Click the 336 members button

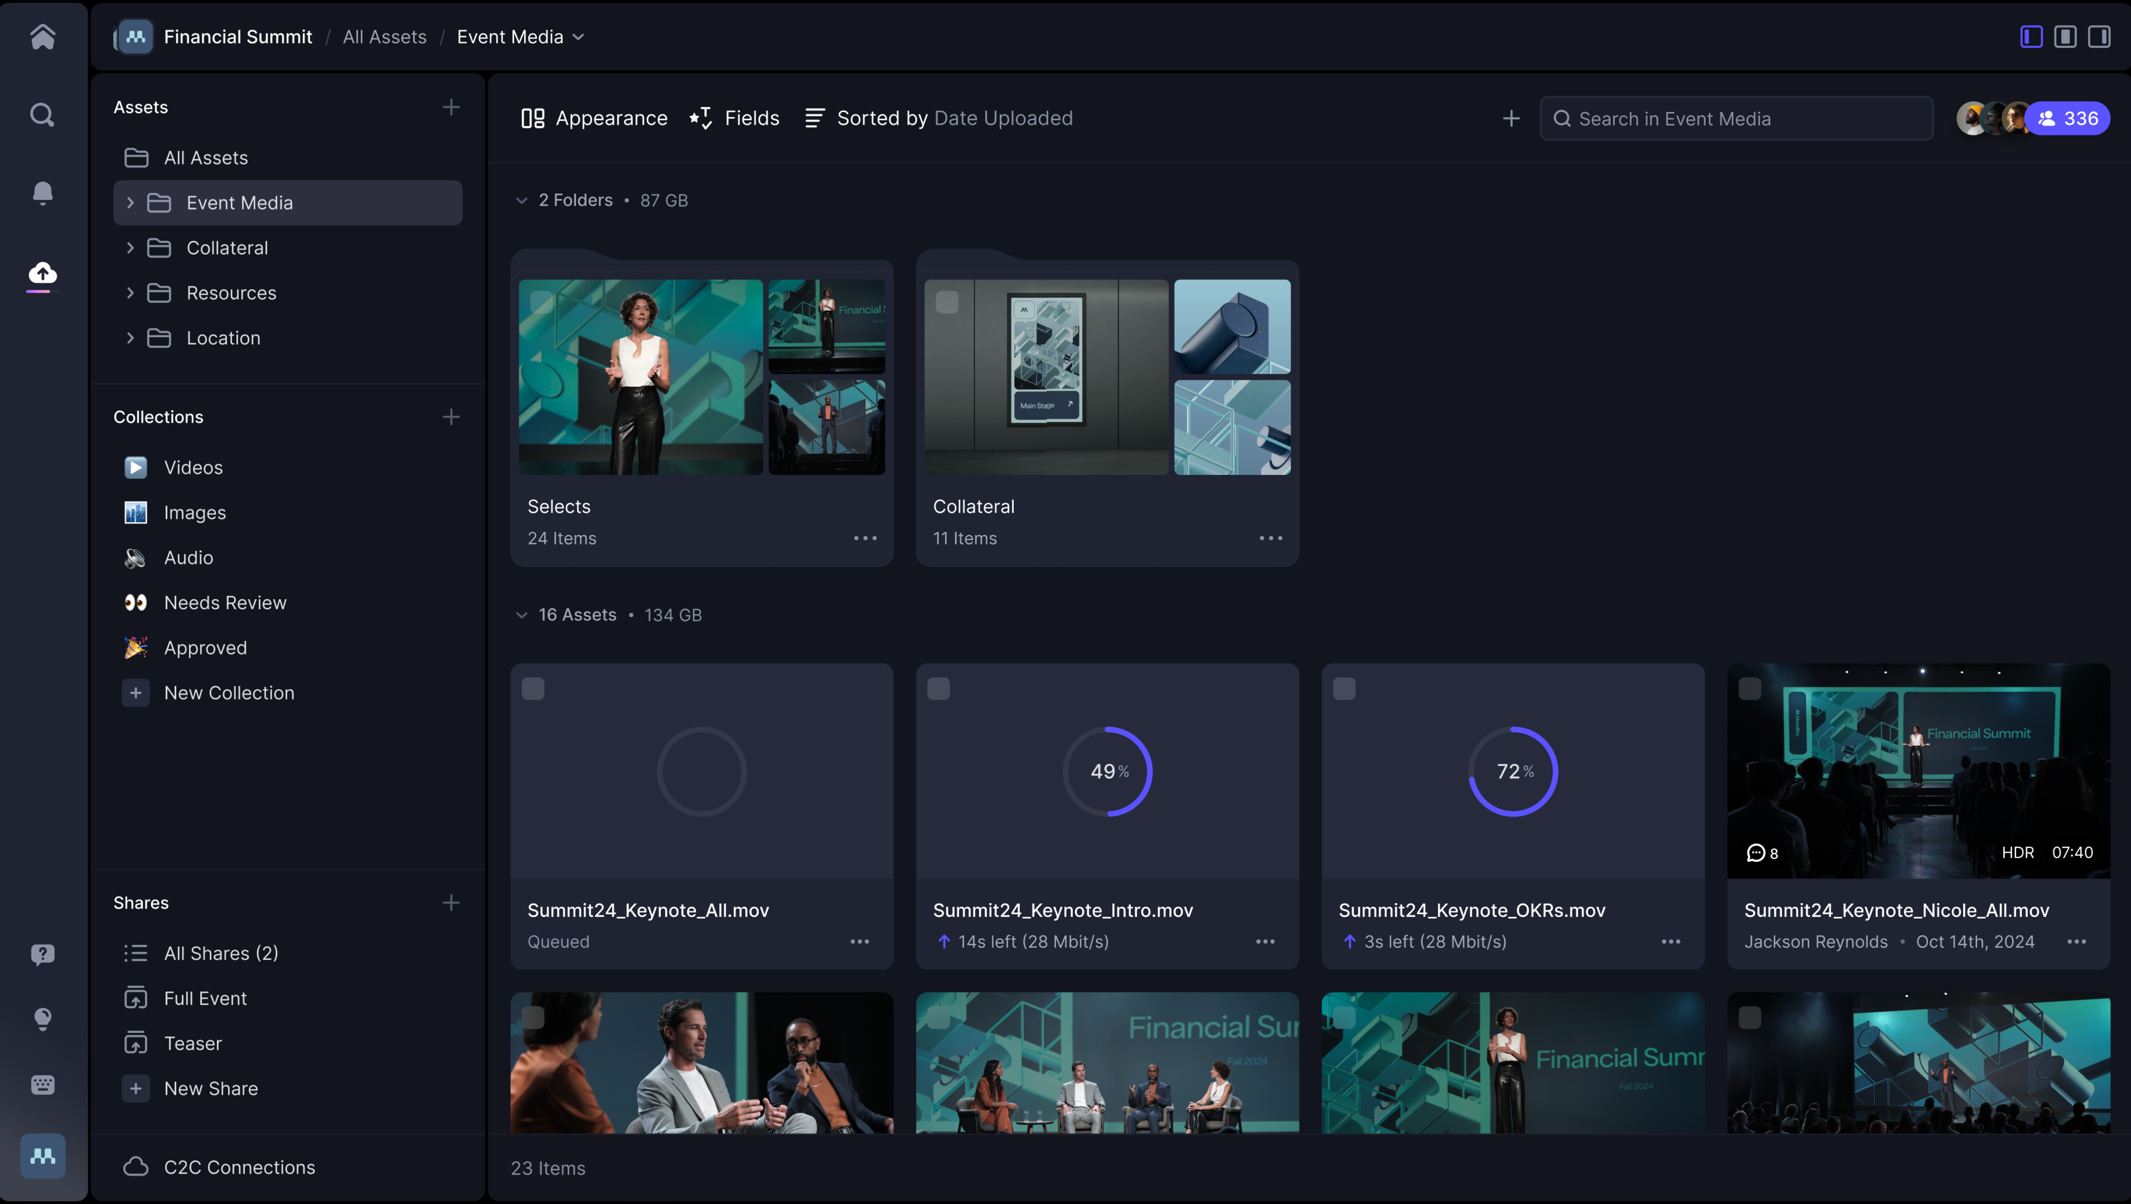(x=2066, y=118)
